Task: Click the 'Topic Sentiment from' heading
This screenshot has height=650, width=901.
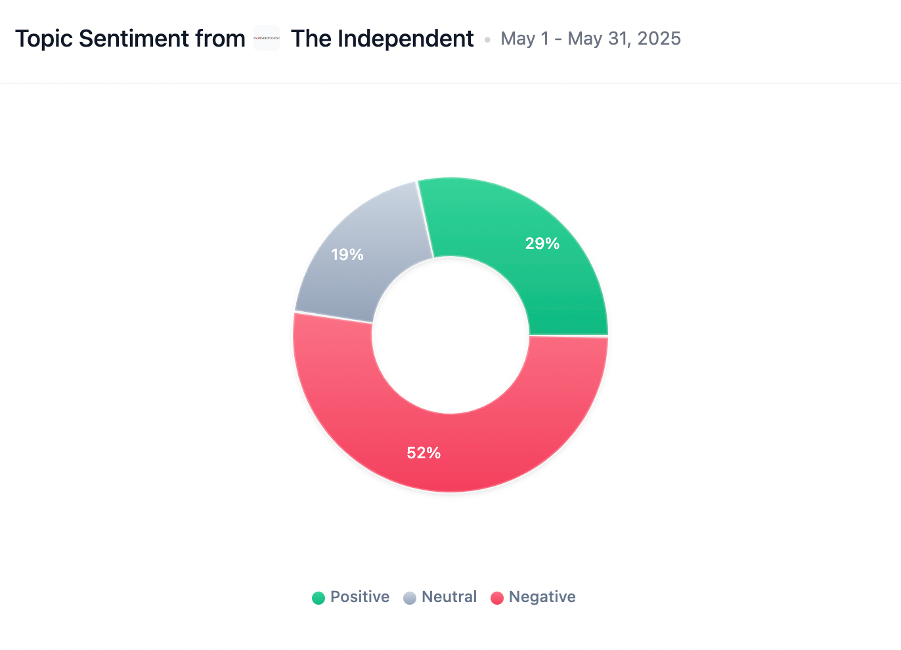Action: pyautogui.click(x=130, y=39)
